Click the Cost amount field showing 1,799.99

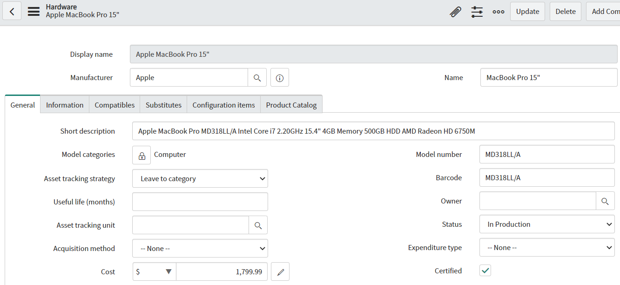(x=222, y=271)
